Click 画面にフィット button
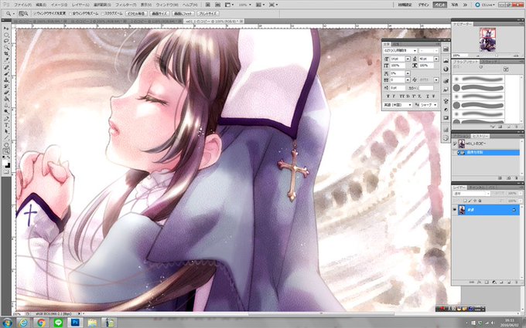The height and width of the screenshot is (328, 526). tap(183, 13)
